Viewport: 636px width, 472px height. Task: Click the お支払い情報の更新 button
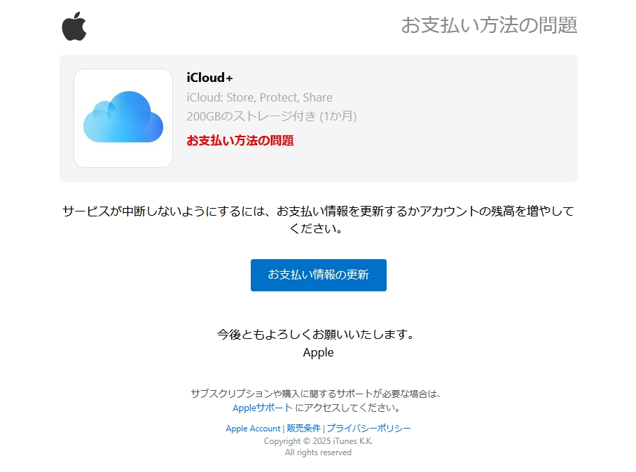[319, 275]
